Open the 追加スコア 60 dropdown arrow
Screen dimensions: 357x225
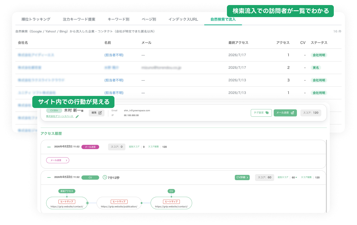coord(296,178)
